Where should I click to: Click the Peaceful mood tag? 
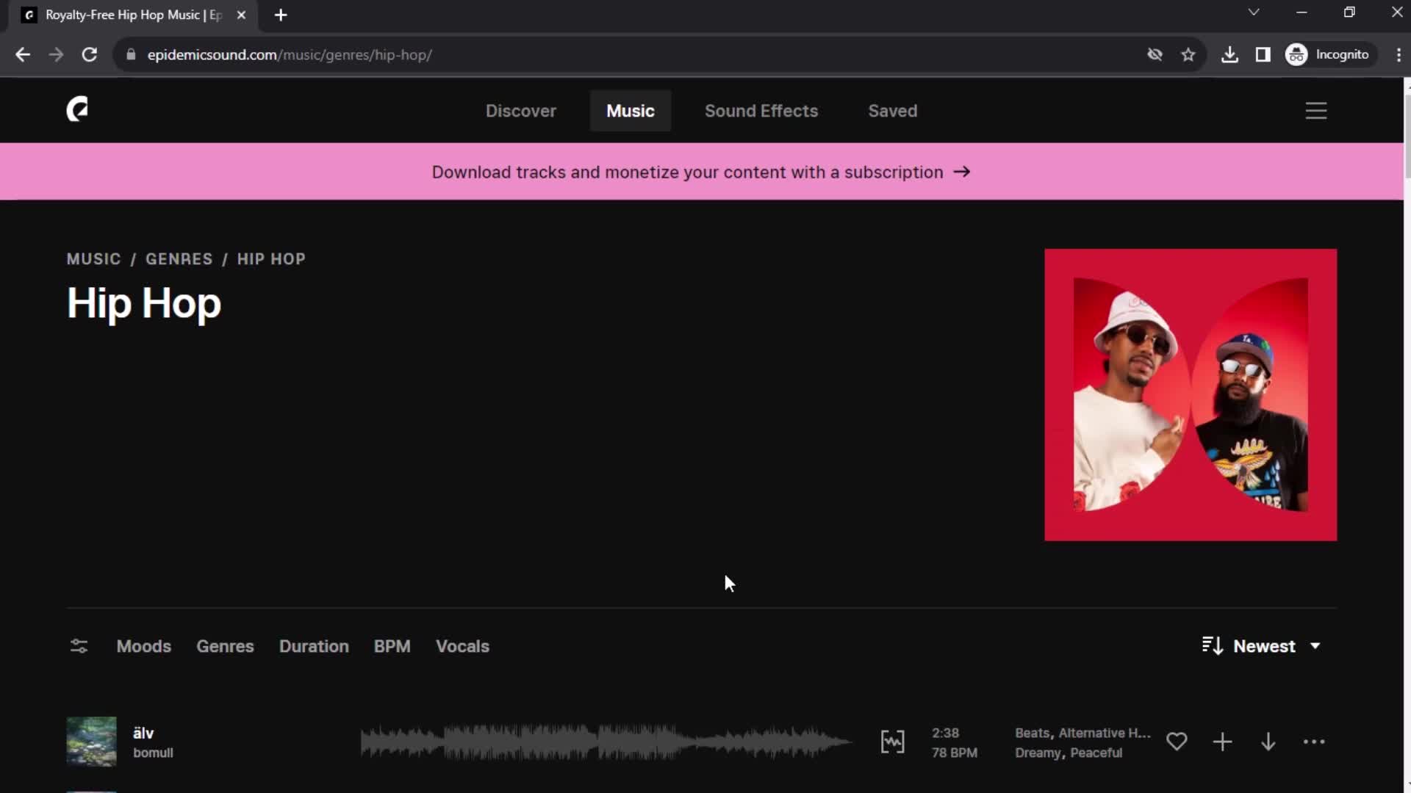pos(1096,753)
